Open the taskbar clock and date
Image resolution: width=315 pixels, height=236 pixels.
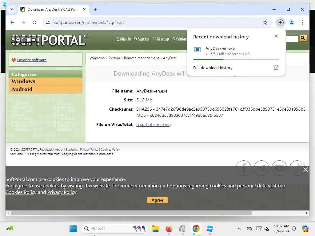282,229
